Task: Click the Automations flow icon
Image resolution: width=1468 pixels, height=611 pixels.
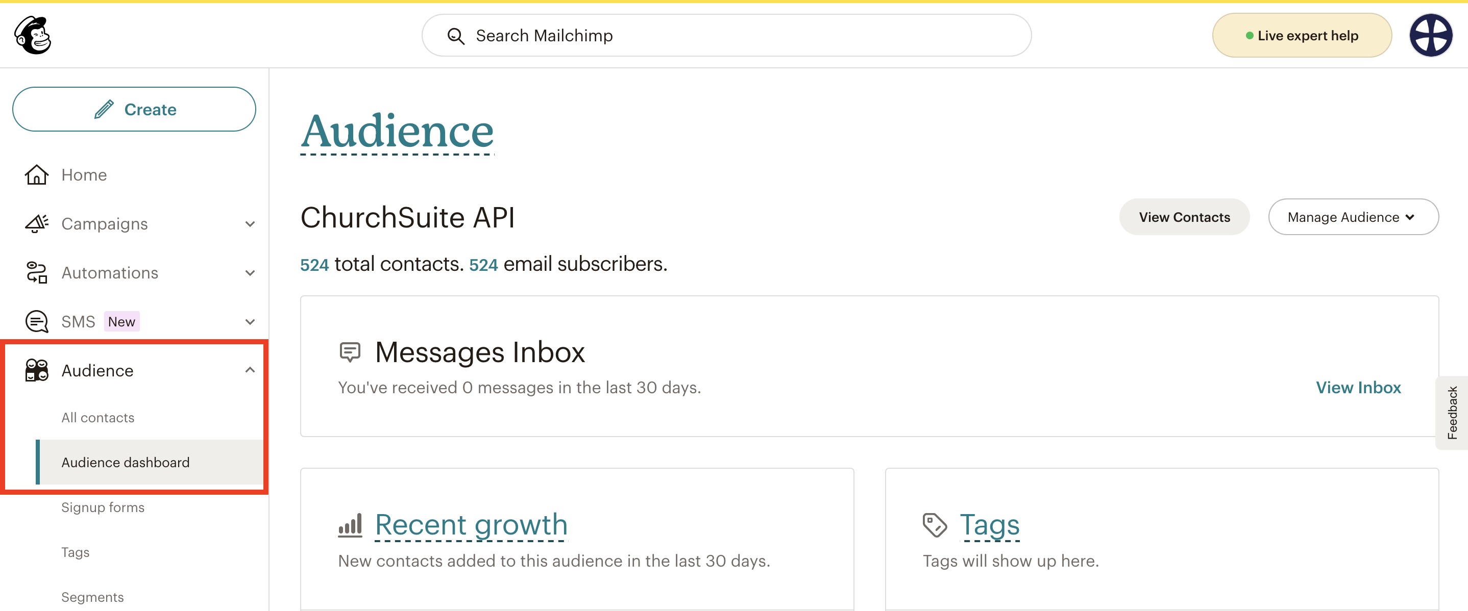Action: pos(36,273)
